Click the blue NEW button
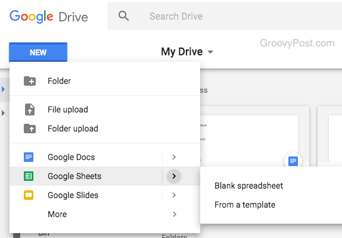Viewport: 342px width, 238px height. pos(38,52)
